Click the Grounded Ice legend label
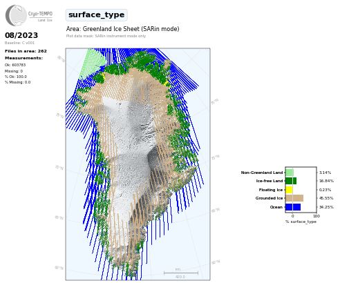The height and width of the screenshot is (283, 340). [x=269, y=198]
